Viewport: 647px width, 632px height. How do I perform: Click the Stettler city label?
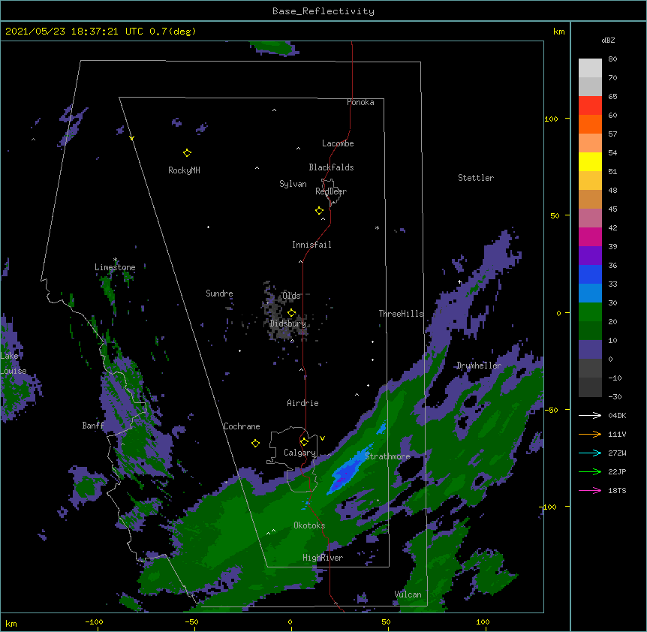pos(476,178)
